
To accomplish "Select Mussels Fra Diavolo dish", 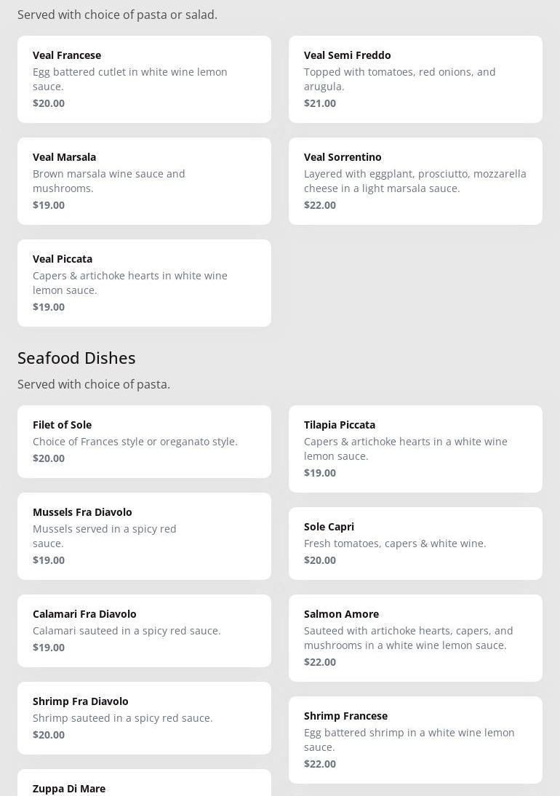I will (x=144, y=536).
